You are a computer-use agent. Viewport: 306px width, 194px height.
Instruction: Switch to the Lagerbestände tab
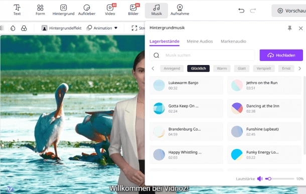pyautogui.click(x=165, y=41)
